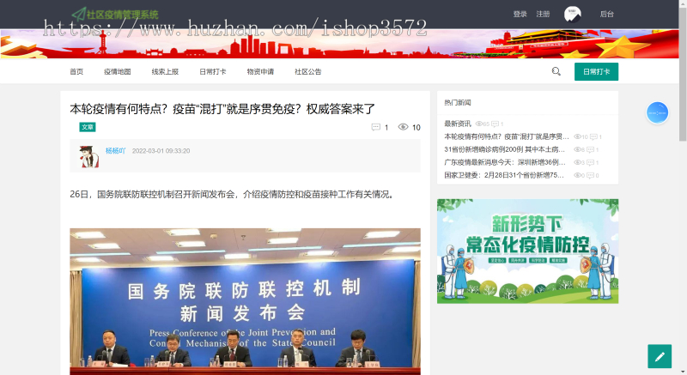Click the press conference photo
This screenshot has height=375, width=687.
click(245, 301)
